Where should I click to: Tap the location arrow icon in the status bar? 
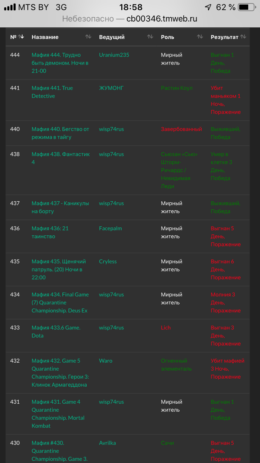click(x=208, y=6)
